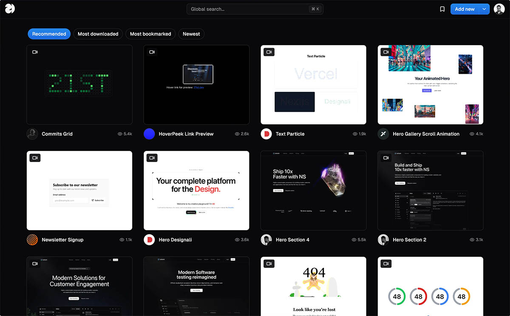Open the bookmarks icon in header
This screenshot has width=510, height=316.
(x=442, y=9)
